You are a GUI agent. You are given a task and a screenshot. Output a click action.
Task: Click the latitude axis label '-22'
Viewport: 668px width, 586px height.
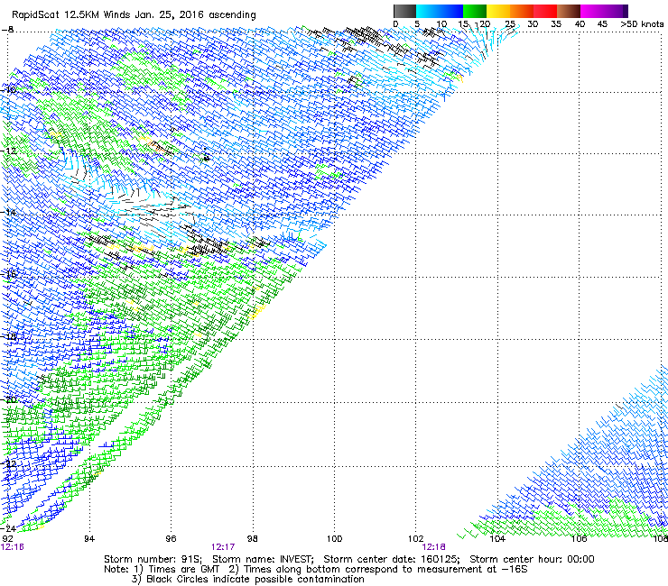(8, 464)
